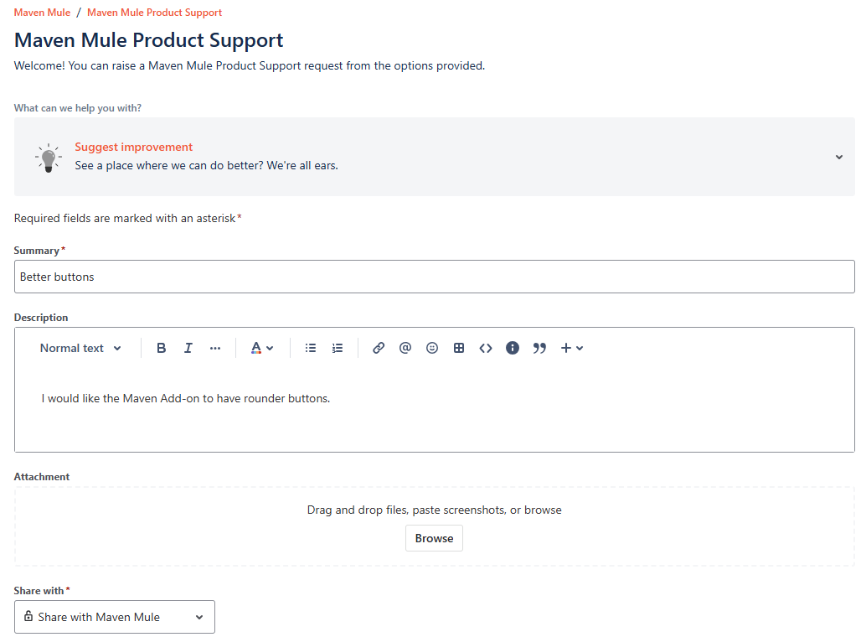
Task: Click the Browse attachment button
Action: 434,538
